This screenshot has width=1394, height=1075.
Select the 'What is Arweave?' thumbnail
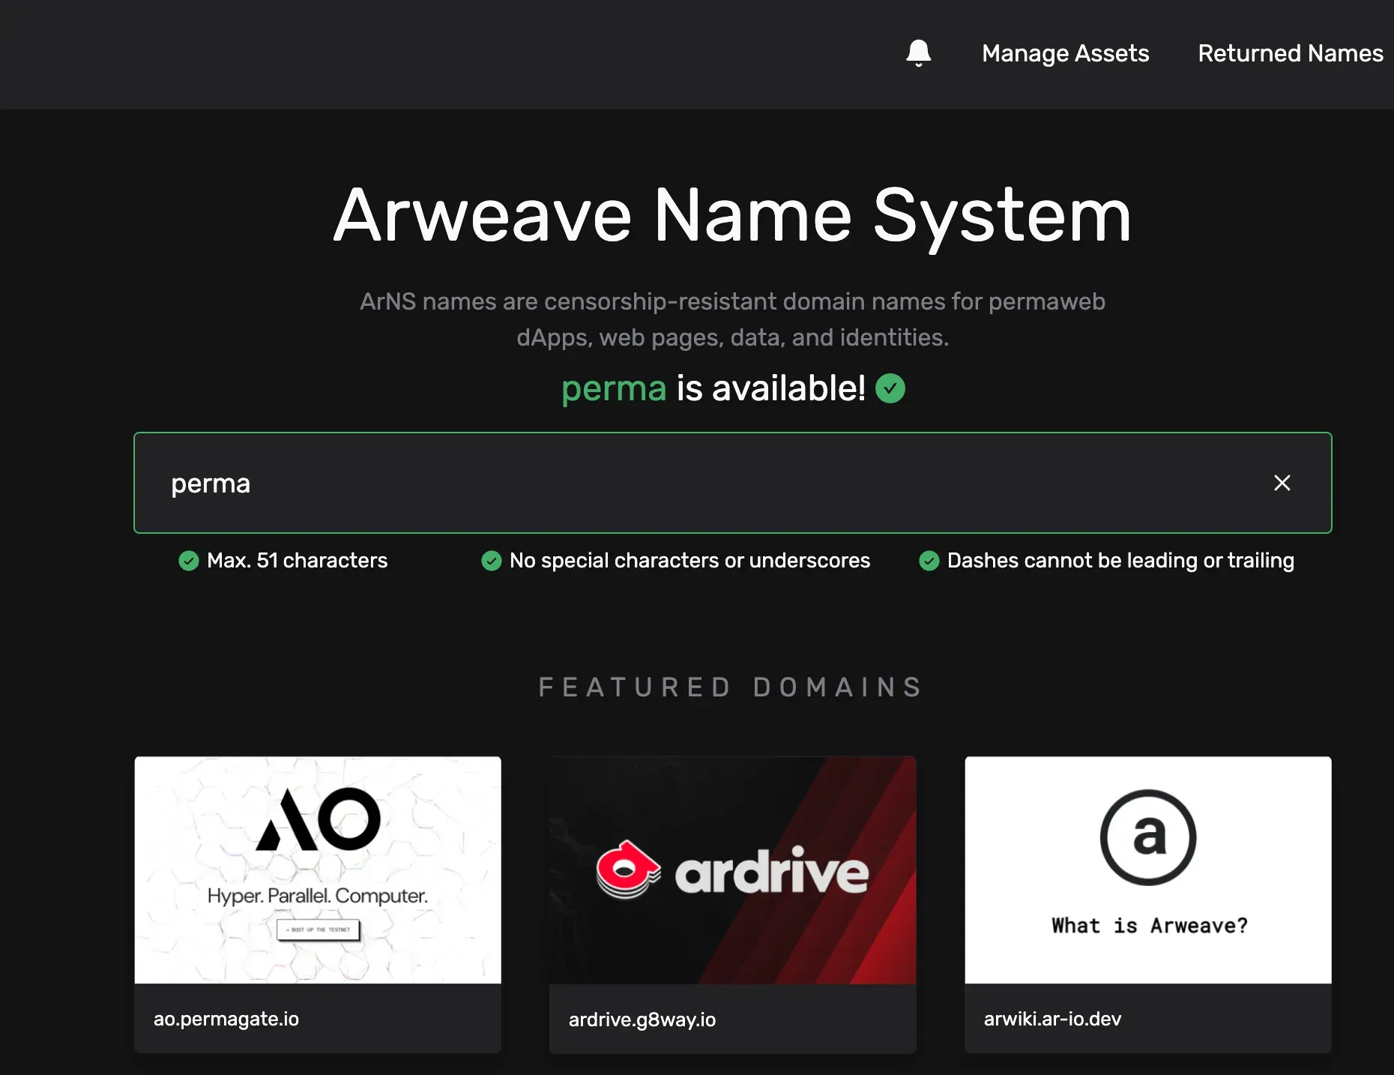1148,870
